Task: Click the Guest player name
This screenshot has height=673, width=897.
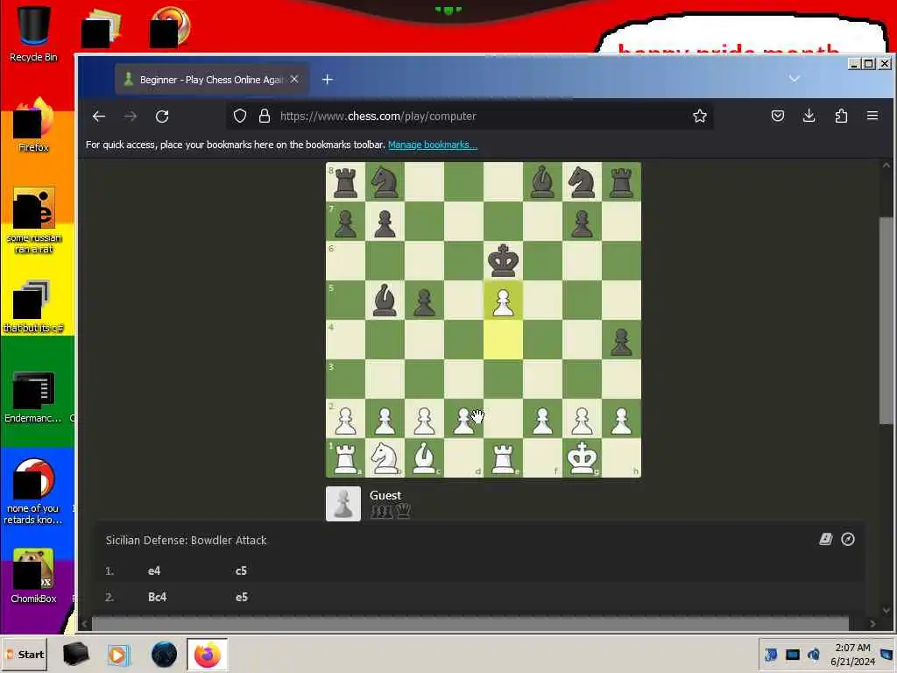Action: (385, 495)
